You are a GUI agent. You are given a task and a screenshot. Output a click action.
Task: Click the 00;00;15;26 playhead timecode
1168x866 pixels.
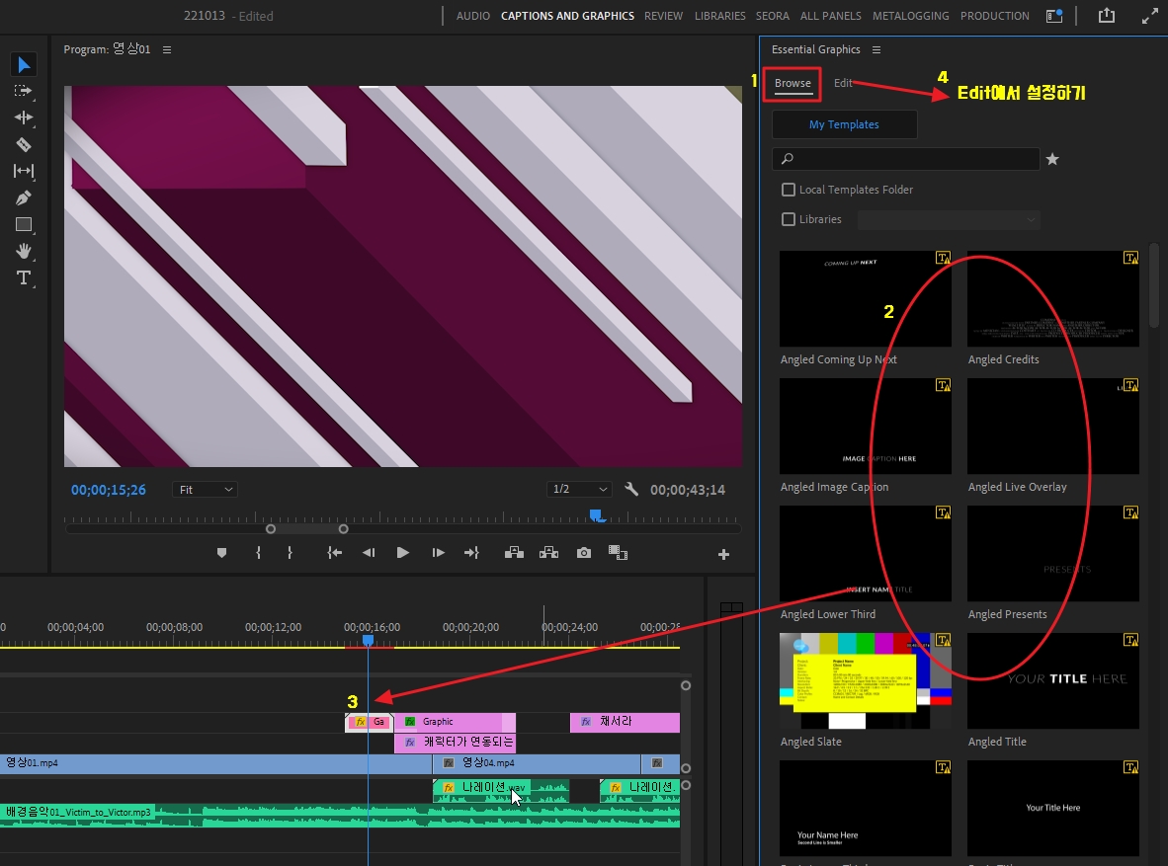click(x=109, y=490)
